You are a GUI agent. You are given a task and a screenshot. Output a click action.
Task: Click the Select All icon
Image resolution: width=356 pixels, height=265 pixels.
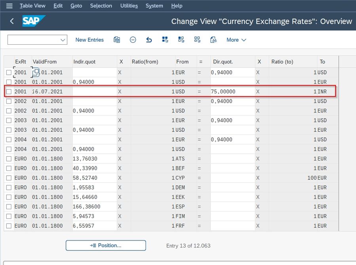[x=165, y=40]
